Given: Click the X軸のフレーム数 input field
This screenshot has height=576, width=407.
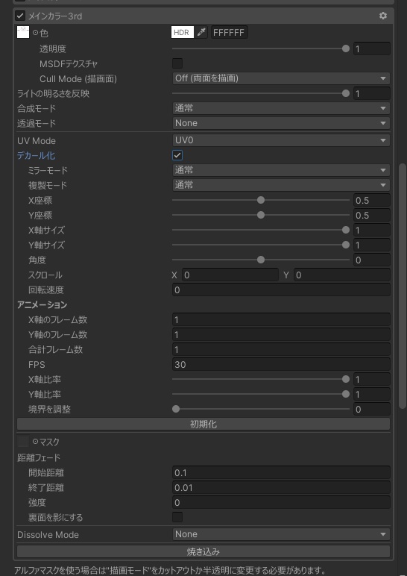Looking at the screenshot, I should 281,319.
